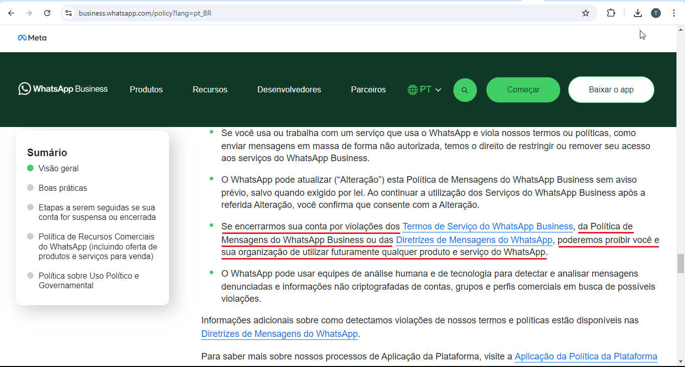The height and width of the screenshot is (367, 685).
Task: Open Termos de Serviço do WhatsApp Business link
Action: (487, 226)
